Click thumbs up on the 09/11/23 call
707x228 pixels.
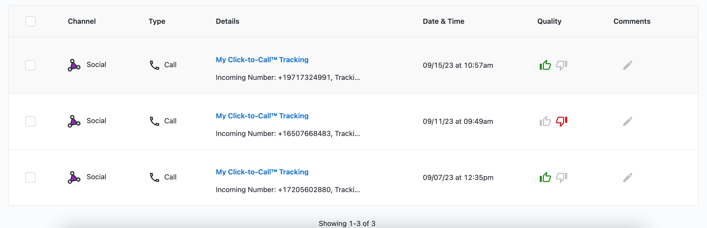(545, 121)
